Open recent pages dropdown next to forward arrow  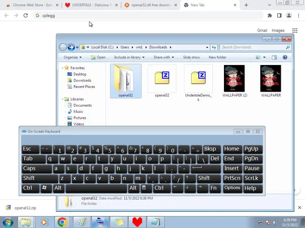77,47
